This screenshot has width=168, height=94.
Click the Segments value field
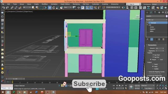pyautogui.click(x=159, y=51)
